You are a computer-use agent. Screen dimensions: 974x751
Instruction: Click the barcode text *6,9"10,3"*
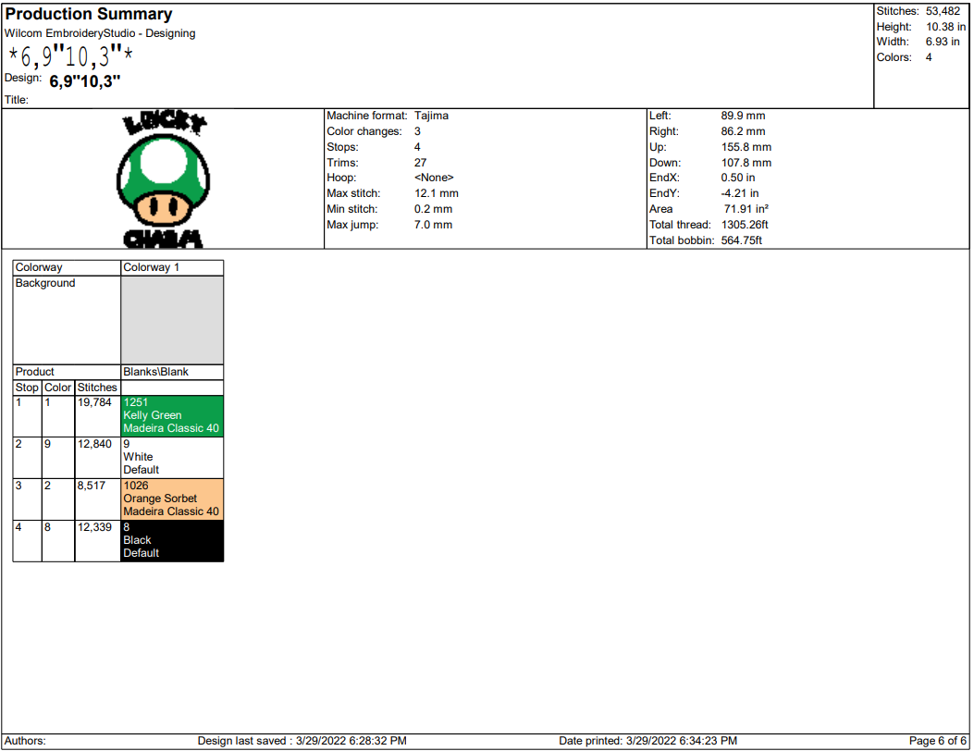[71, 56]
